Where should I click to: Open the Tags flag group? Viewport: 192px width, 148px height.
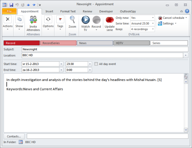coord(60,23)
